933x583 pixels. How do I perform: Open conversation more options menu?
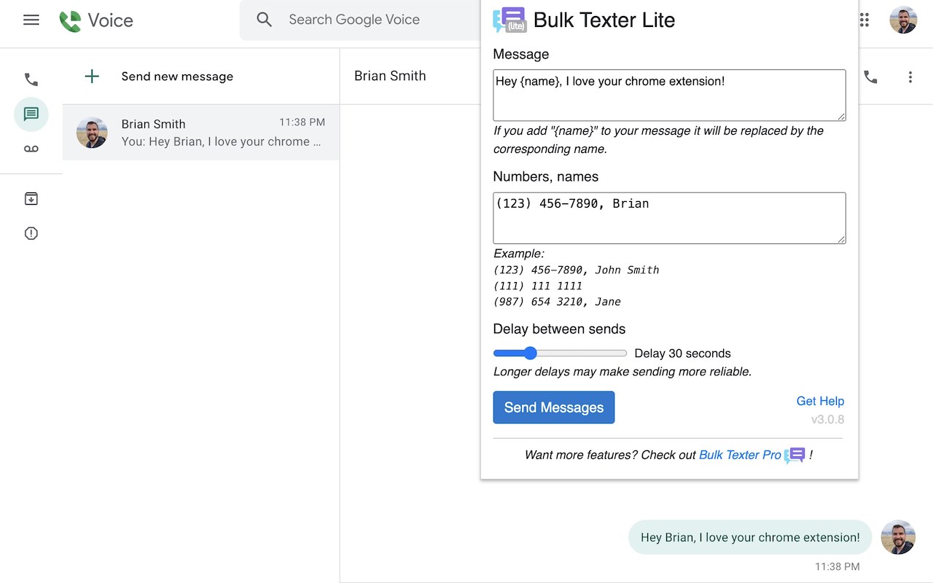[x=910, y=77]
